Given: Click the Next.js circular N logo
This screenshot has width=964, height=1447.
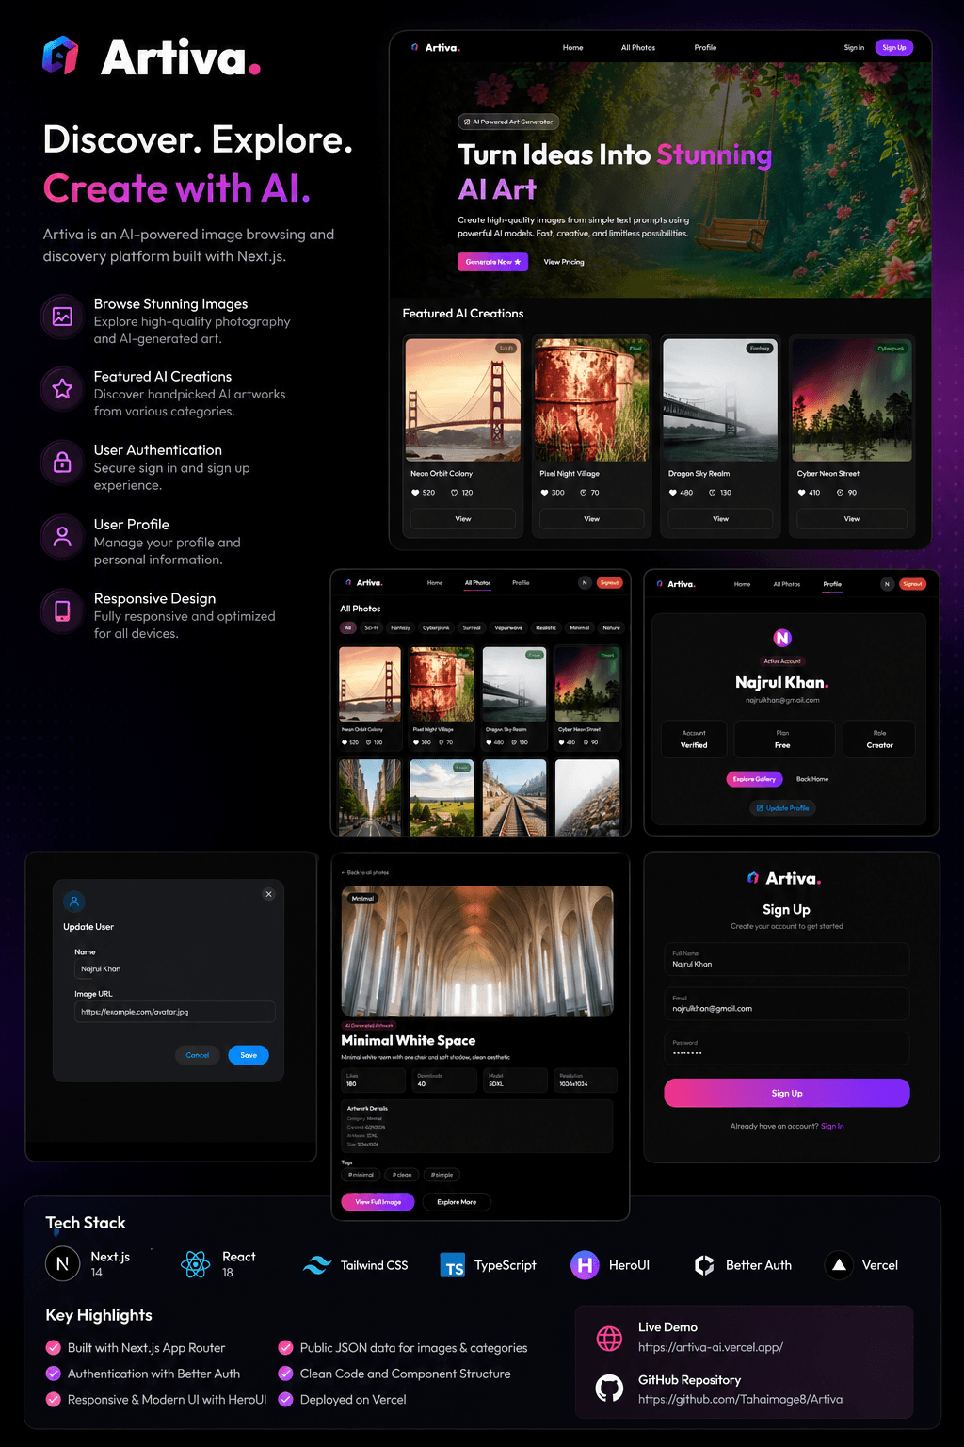Looking at the screenshot, I should click(x=62, y=1264).
